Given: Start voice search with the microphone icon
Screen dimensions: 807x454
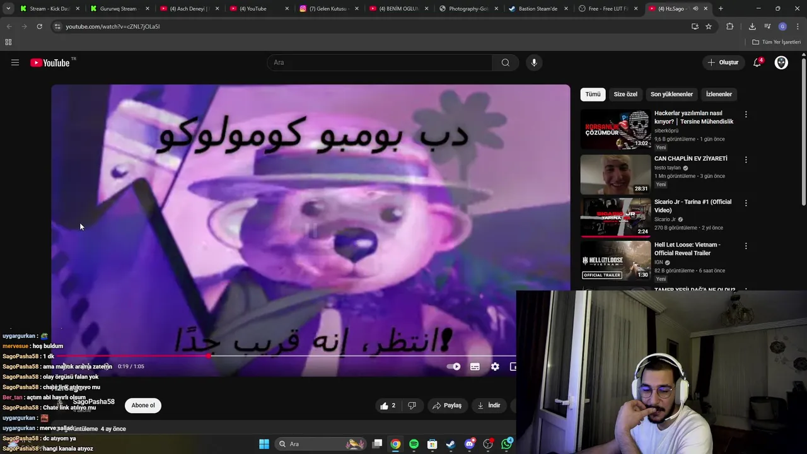Looking at the screenshot, I should click(534, 62).
